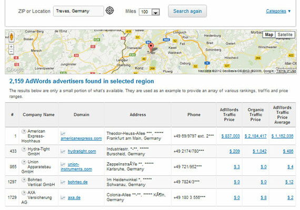
Task: Zoom out on the map
Action: [x=11, y=51]
